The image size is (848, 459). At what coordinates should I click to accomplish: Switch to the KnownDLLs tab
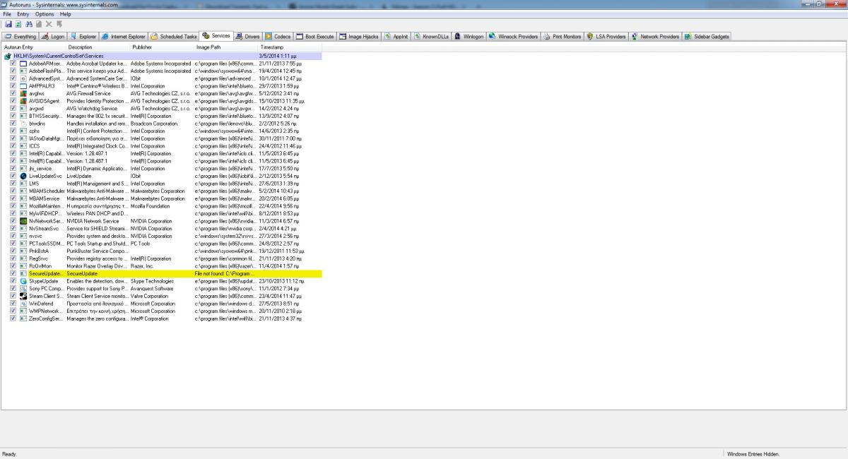(x=432, y=36)
